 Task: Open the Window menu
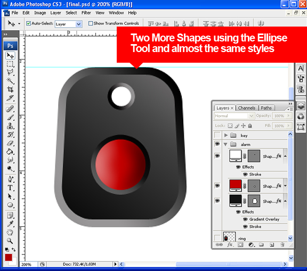(116, 13)
